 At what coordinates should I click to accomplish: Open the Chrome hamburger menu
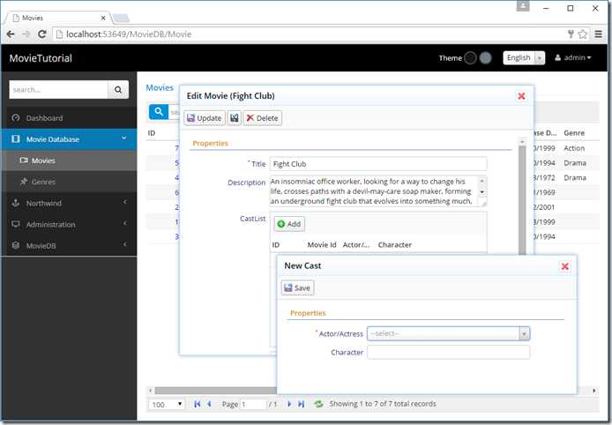(599, 34)
